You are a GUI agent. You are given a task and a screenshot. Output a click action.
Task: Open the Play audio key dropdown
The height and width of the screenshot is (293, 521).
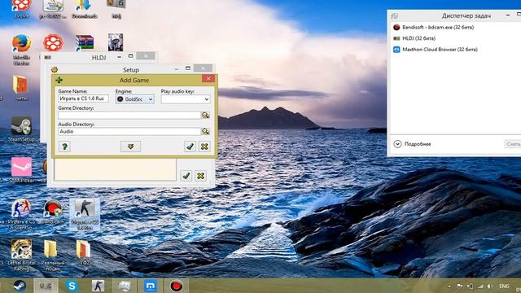point(186,99)
